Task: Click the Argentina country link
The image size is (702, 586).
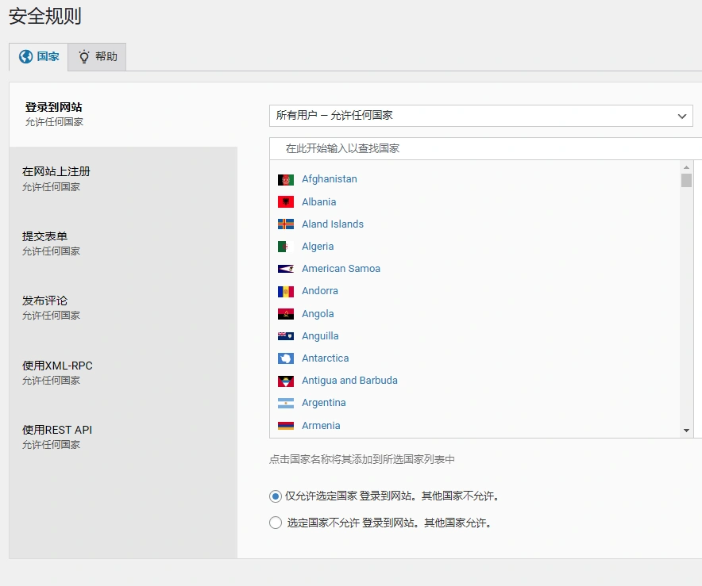Action: click(323, 403)
